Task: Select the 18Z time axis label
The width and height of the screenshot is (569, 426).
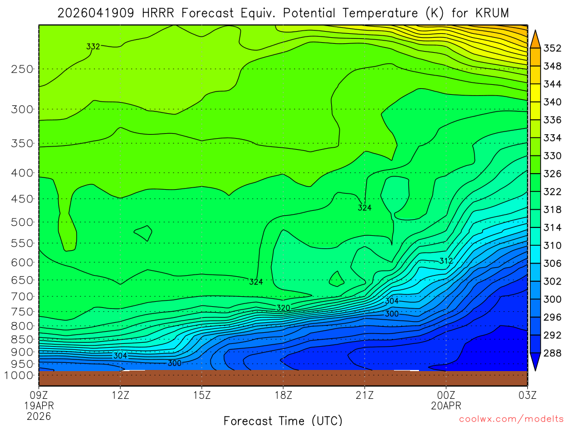Action: 283,395
